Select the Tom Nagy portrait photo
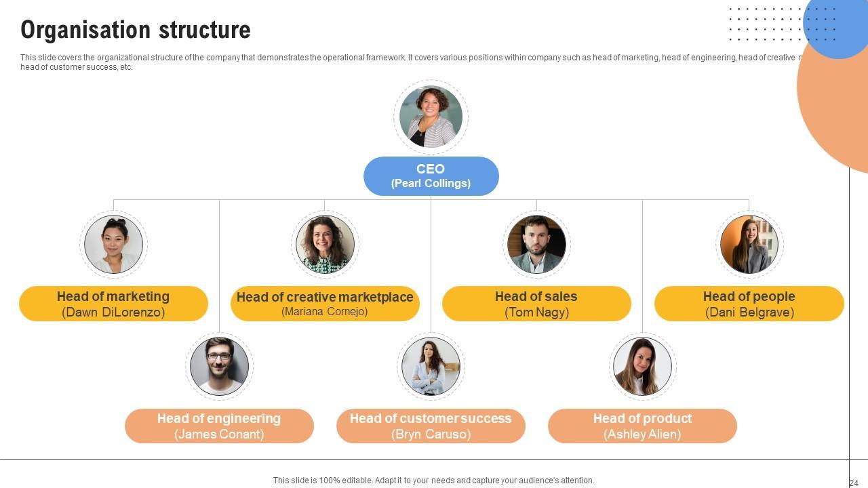 click(536, 245)
